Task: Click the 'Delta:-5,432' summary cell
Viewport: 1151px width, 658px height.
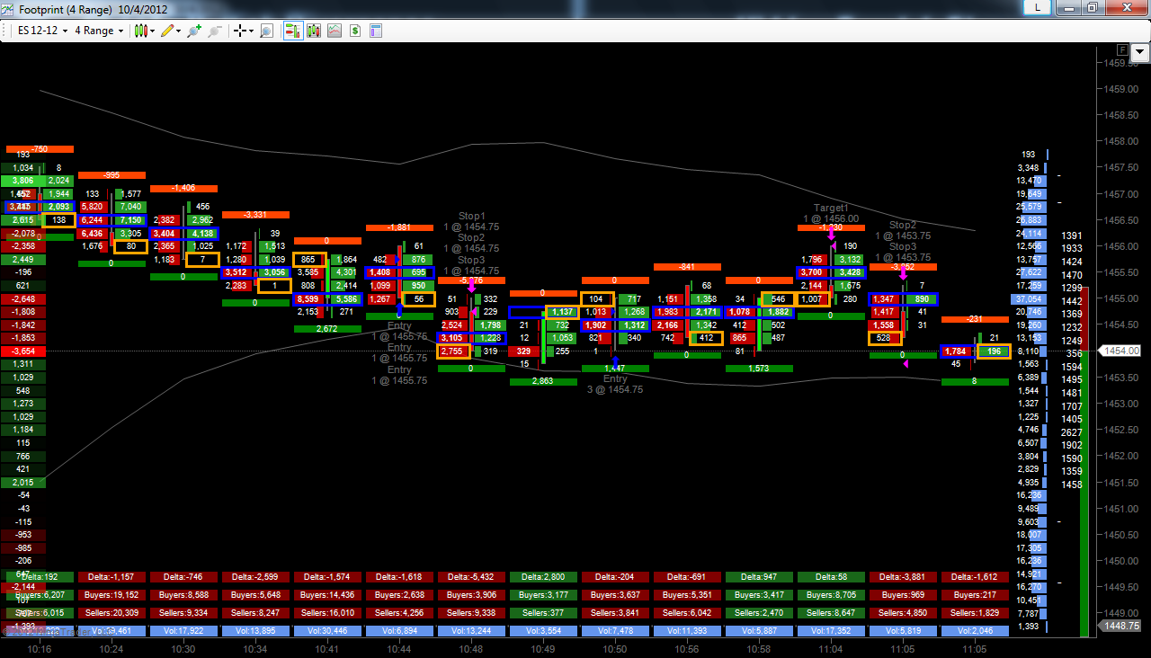Action: pyautogui.click(x=471, y=577)
